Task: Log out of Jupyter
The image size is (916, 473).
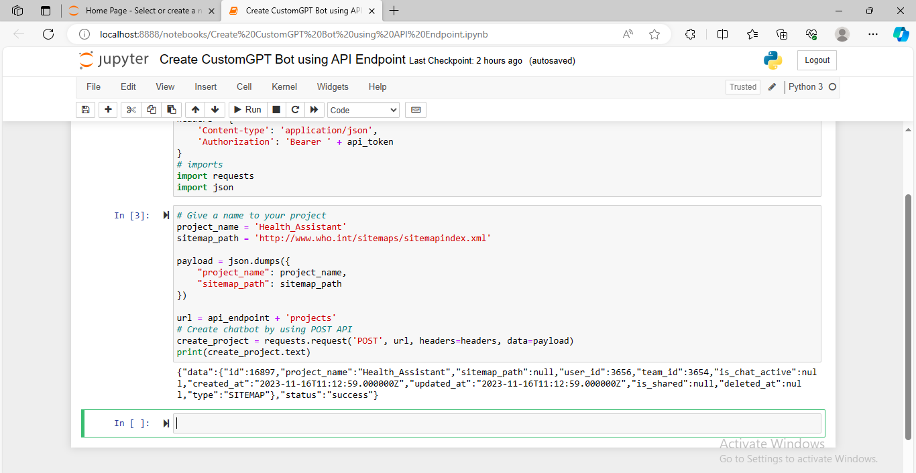Action: [817, 60]
